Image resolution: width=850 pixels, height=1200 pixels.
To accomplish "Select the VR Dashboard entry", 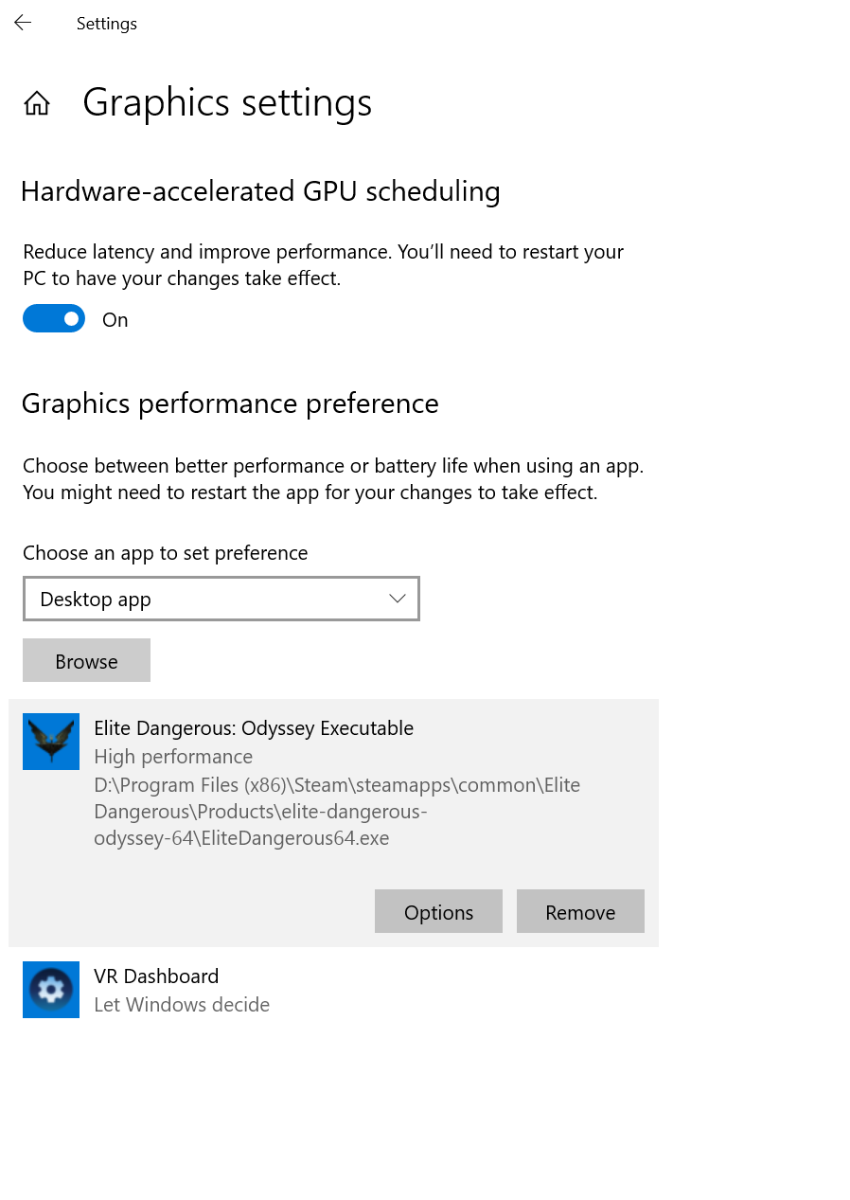I will click(333, 990).
